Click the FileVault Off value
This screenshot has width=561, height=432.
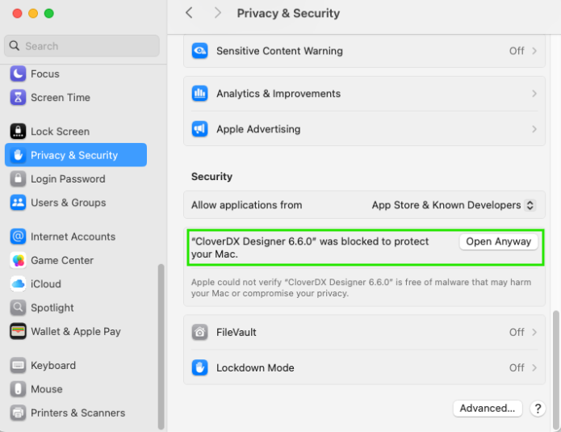coord(517,332)
